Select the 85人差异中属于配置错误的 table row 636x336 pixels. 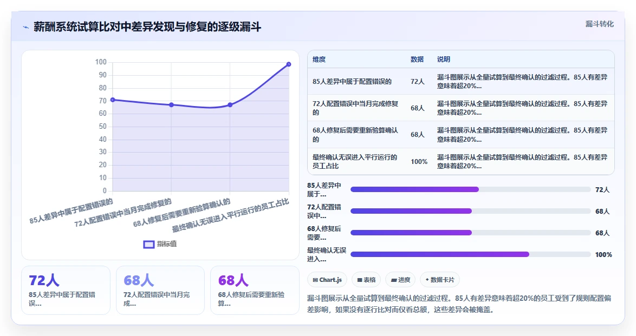pyautogui.click(x=461, y=82)
